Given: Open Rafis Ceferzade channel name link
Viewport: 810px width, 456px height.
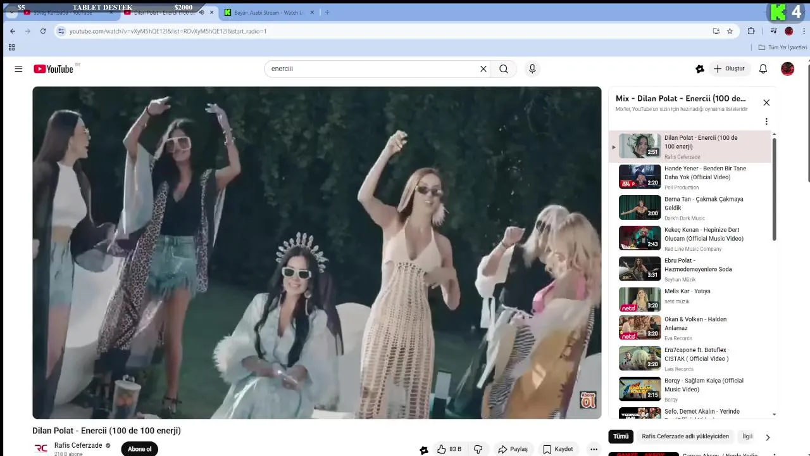Looking at the screenshot, I should click(78, 445).
